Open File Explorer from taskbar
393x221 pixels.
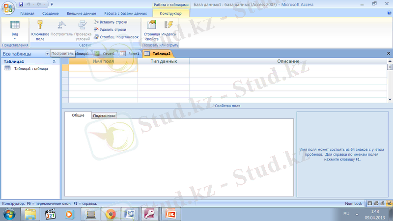(x=30, y=214)
